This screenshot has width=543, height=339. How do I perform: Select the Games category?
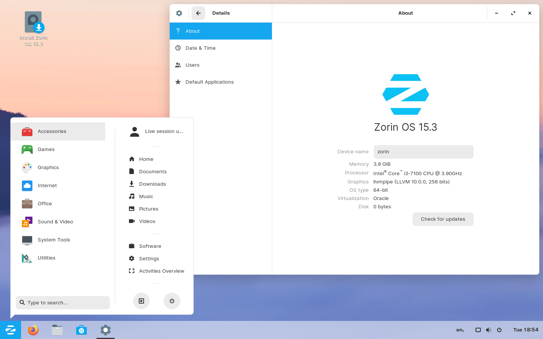(58, 150)
